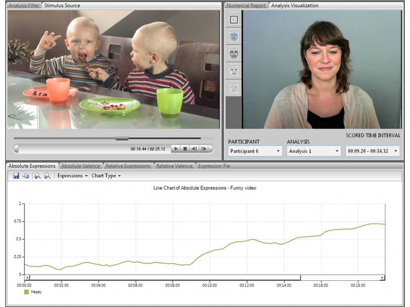Image resolution: width=410 pixels, height=307 pixels.
Task: Step forward one frame in video
Action: point(204,148)
